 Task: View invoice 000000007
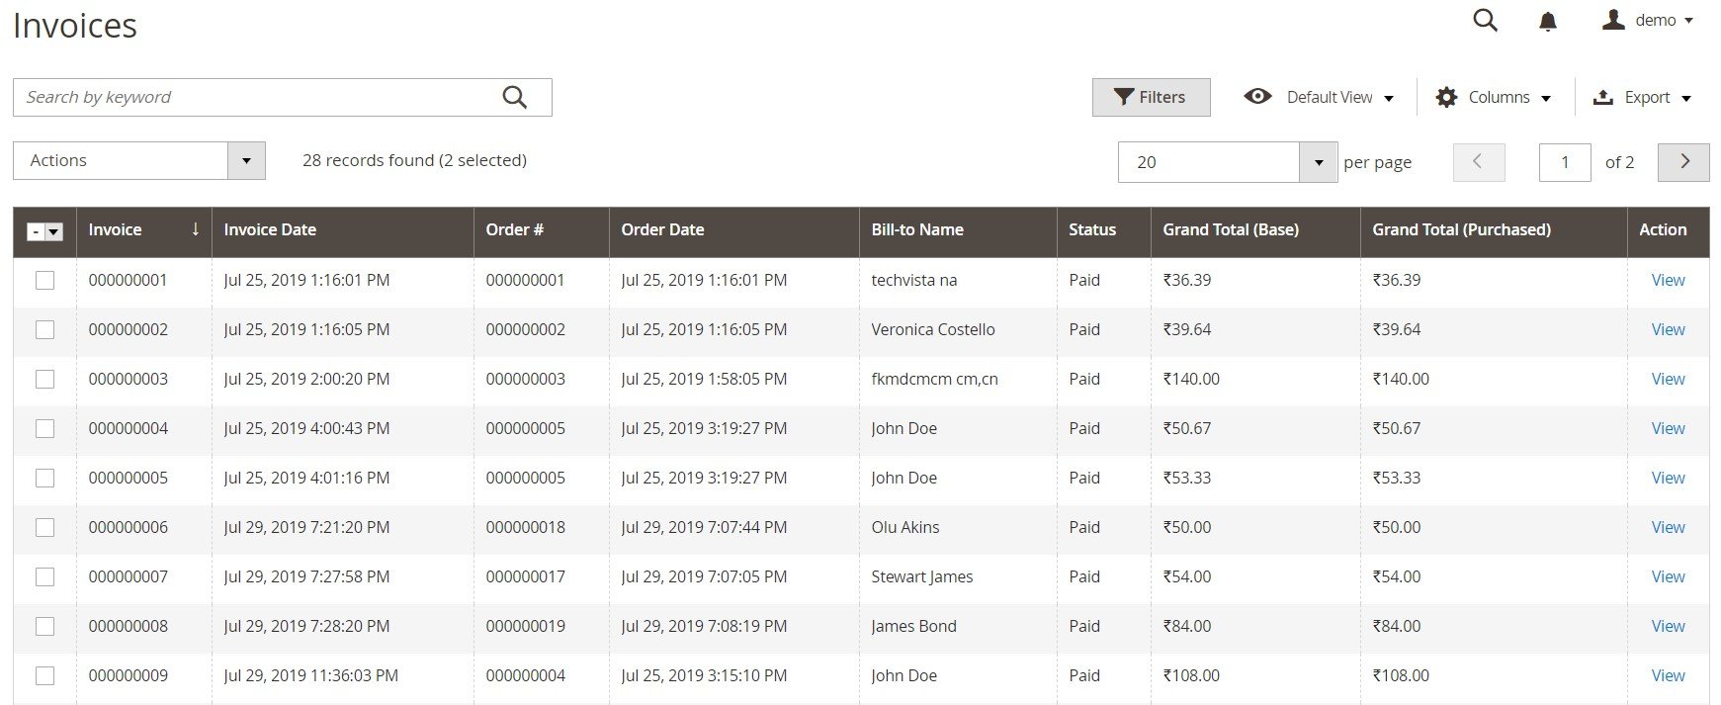[1668, 577]
